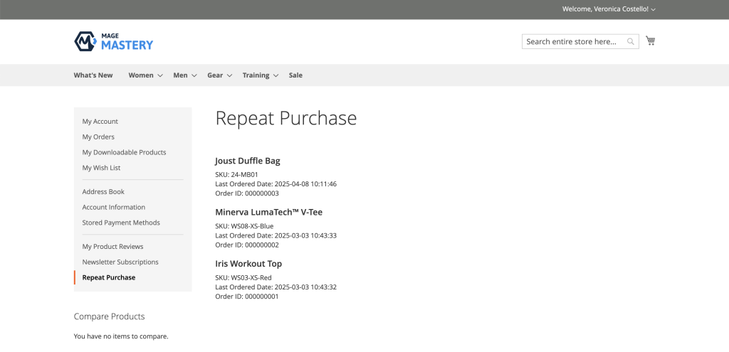Expand the Women menu chevron

coord(160,75)
